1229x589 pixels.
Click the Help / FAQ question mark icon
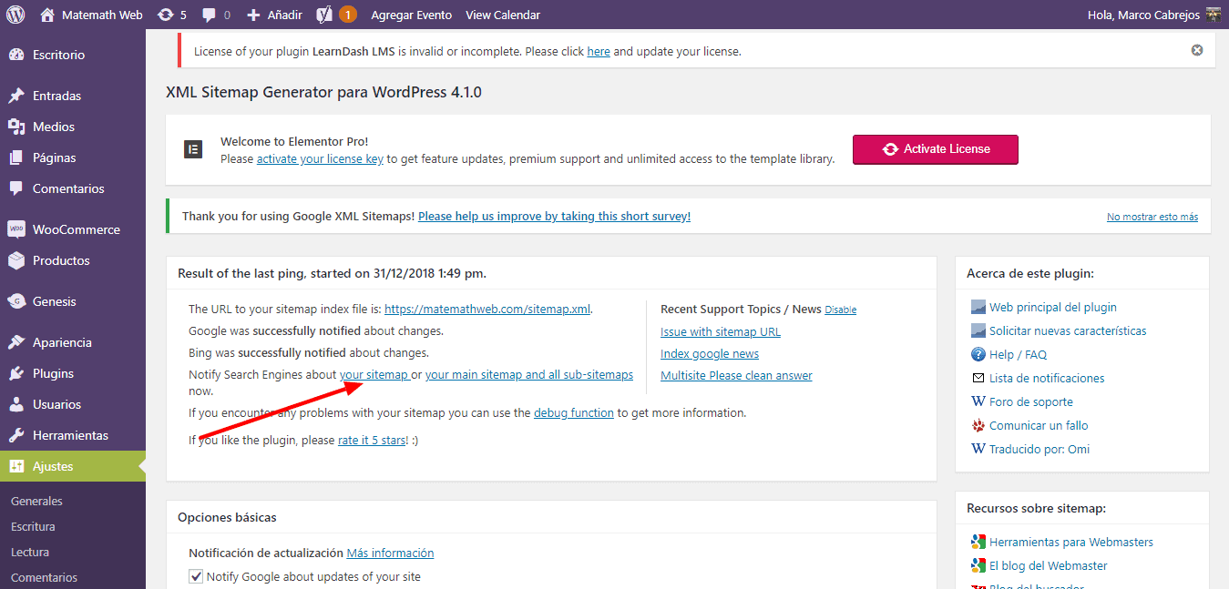point(978,354)
